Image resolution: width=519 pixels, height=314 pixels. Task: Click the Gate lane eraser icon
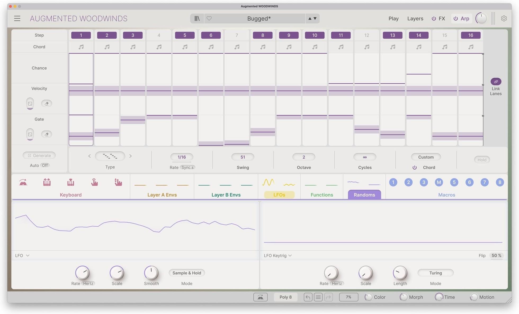pos(47,134)
